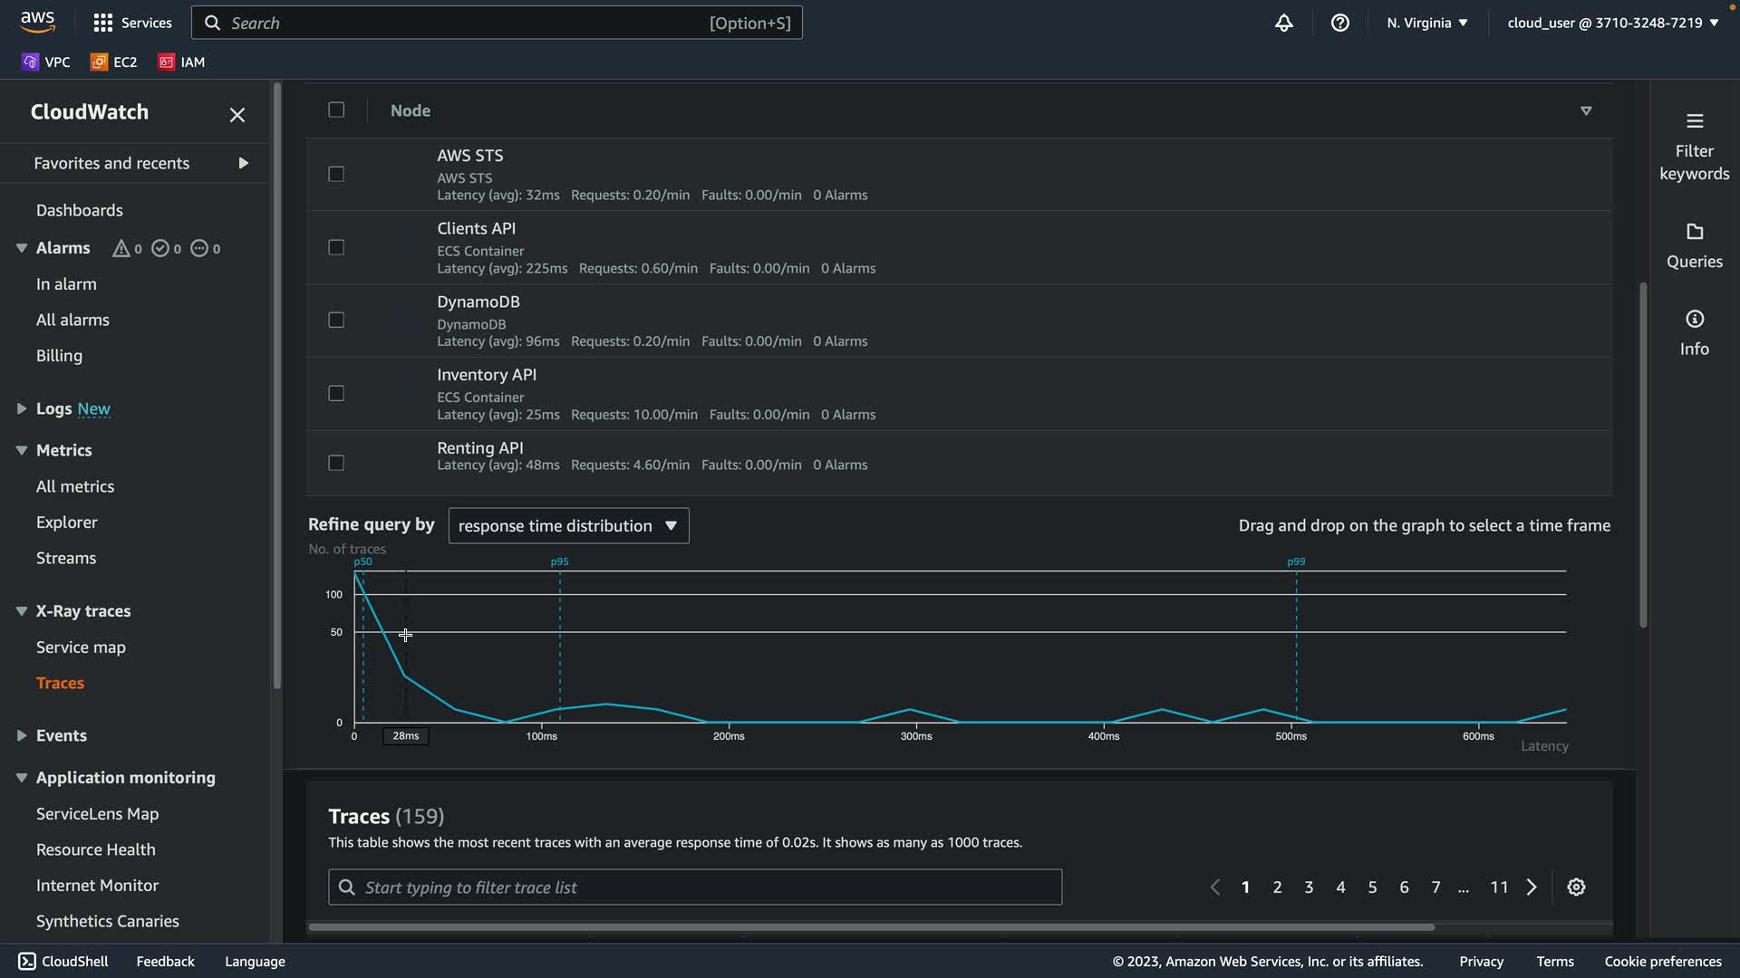Image resolution: width=1740 pixels, height=978 pixels.
Task: Go to All metrics in sidebar
Action: (75, 486)
